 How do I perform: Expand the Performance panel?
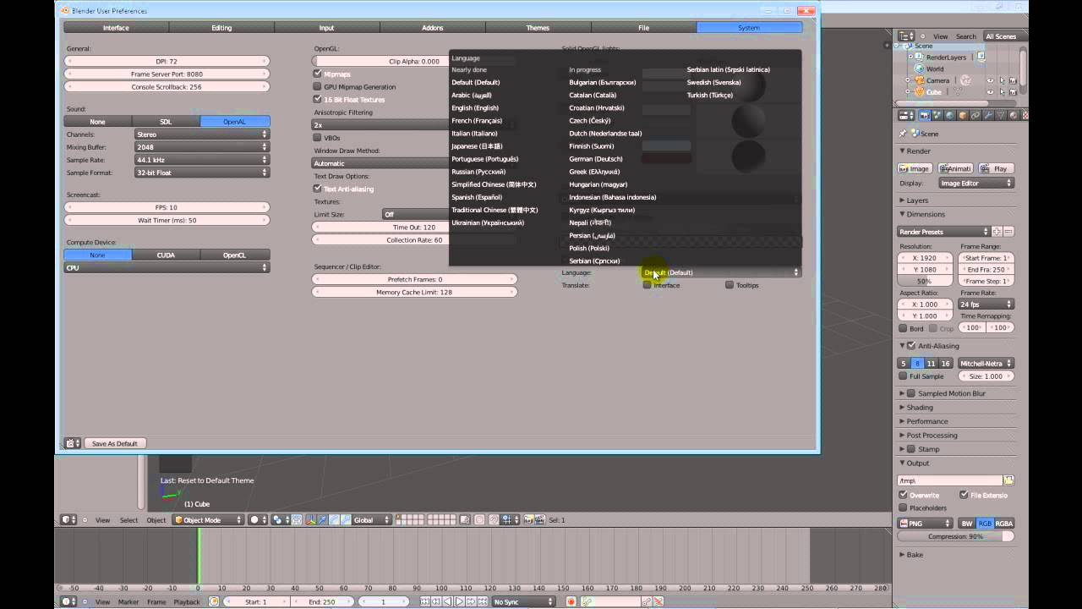(x=927, y=421)
